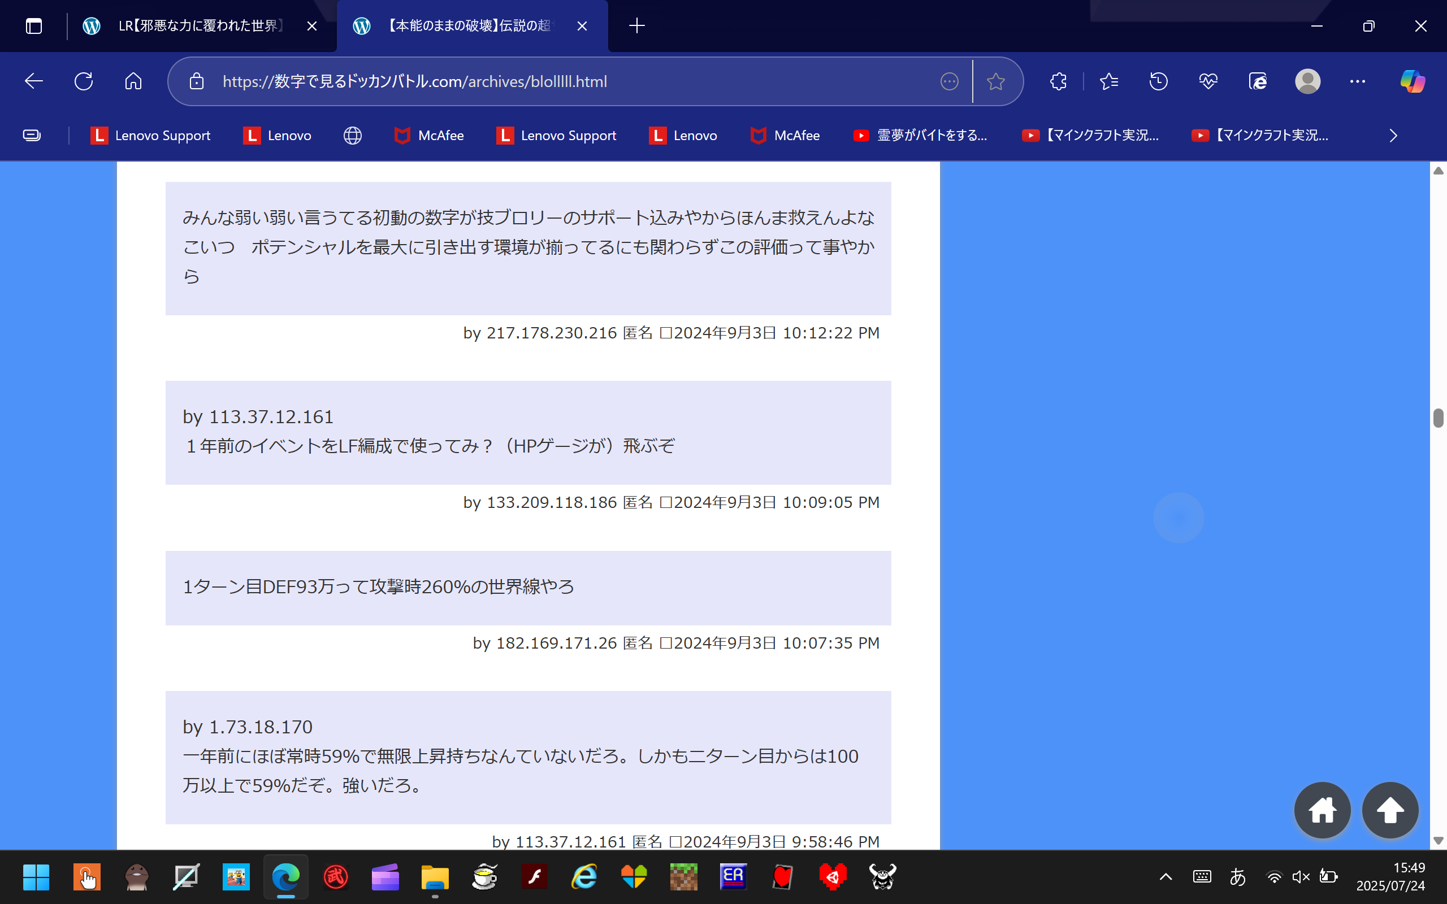This screenshot has height=904, width=1447.
Task: Go back to the previous page
Action: tap(34, 81)
